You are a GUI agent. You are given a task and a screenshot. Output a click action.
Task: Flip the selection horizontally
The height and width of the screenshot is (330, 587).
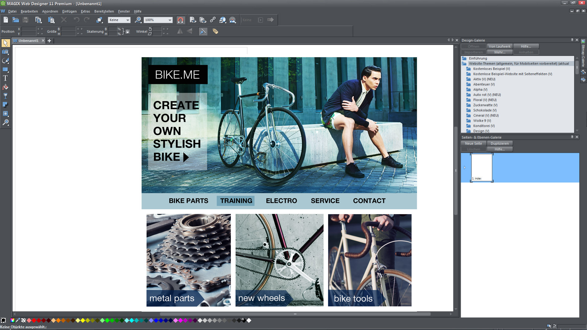tap(180, 31)
